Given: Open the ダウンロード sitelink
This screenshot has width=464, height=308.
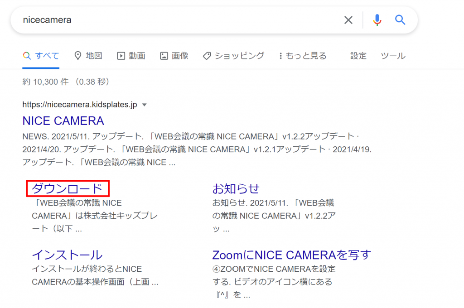Looking at the screenshot, I should tap(68, 188).
